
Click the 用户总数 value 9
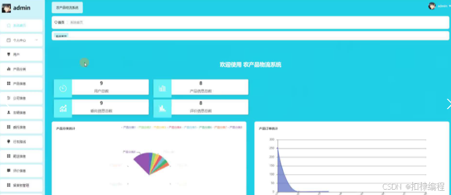point(101,83)
